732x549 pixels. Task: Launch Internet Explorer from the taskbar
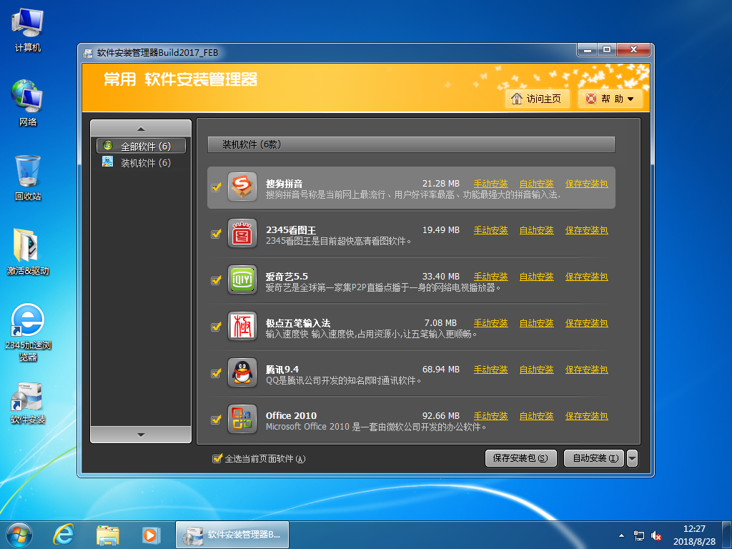[x=64, y=535]
